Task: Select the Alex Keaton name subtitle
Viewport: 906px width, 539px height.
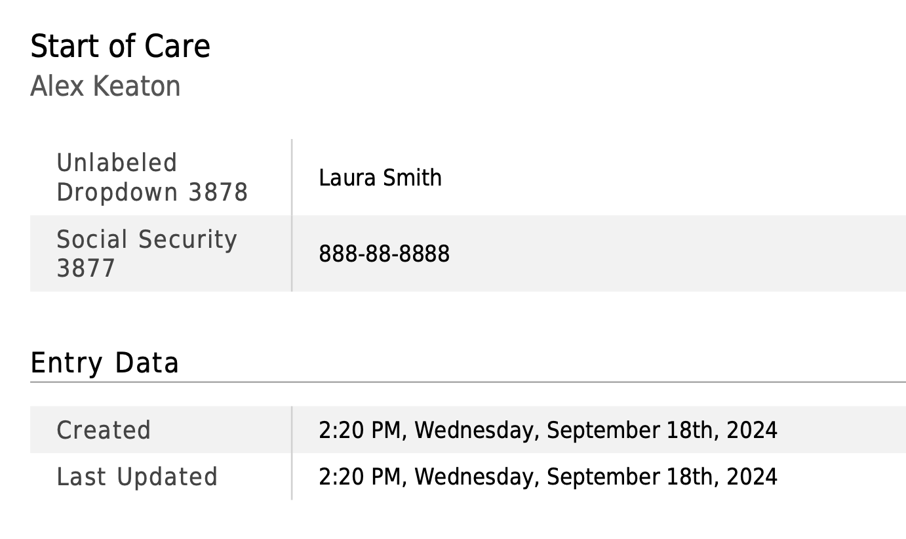Action: (106, 86)
